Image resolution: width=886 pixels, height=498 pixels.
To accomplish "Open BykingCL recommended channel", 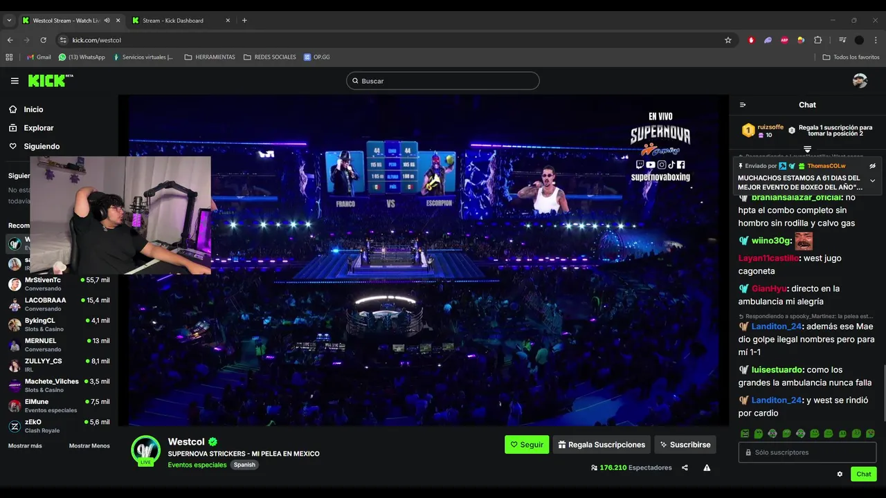I will click(x=59, y=324).
